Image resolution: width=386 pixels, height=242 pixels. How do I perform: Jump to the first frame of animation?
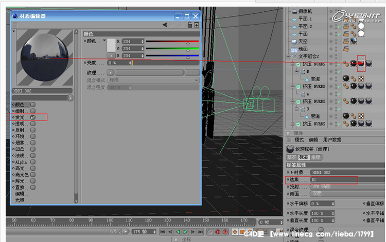tap(163, 231)
